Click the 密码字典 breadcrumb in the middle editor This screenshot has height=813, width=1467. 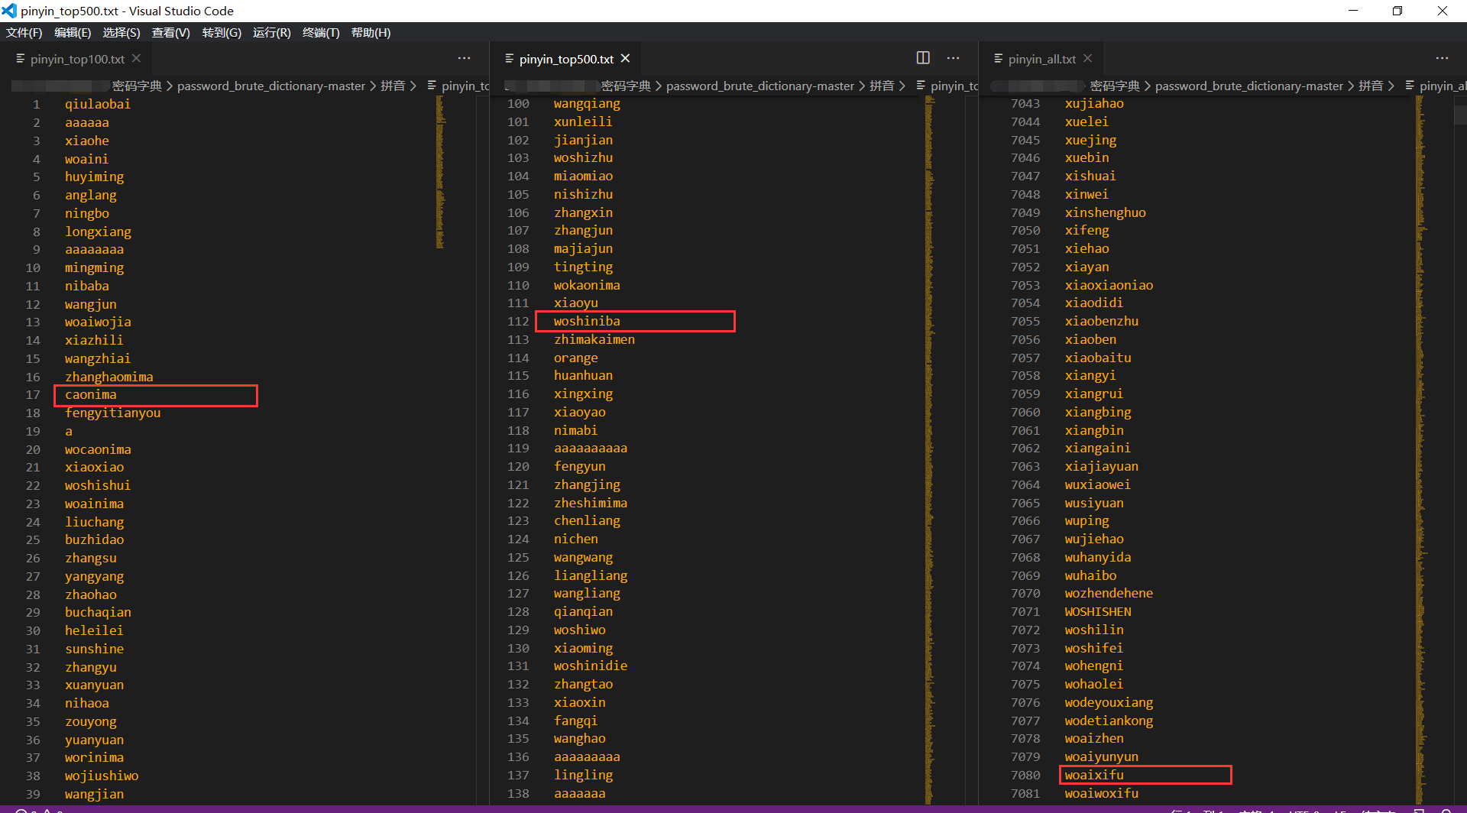pos(626,86)
